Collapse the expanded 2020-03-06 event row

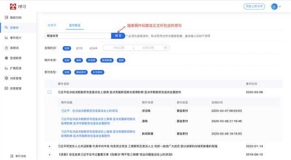(x=49, y=92)
